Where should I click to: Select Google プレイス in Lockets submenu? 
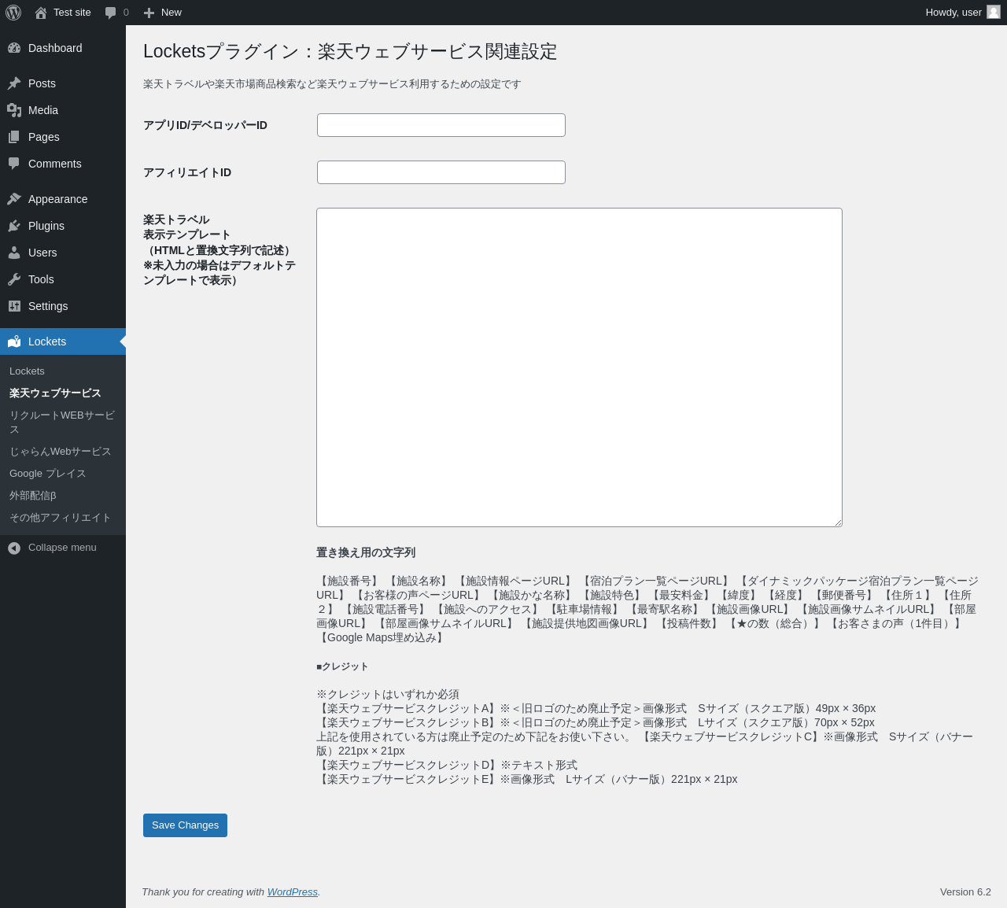47,474
